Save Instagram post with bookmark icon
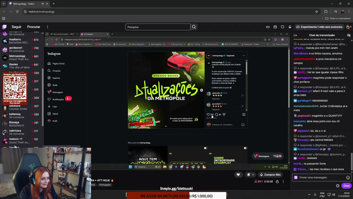The width and height of the screenshot is (353, 199). tap(244, 114)
